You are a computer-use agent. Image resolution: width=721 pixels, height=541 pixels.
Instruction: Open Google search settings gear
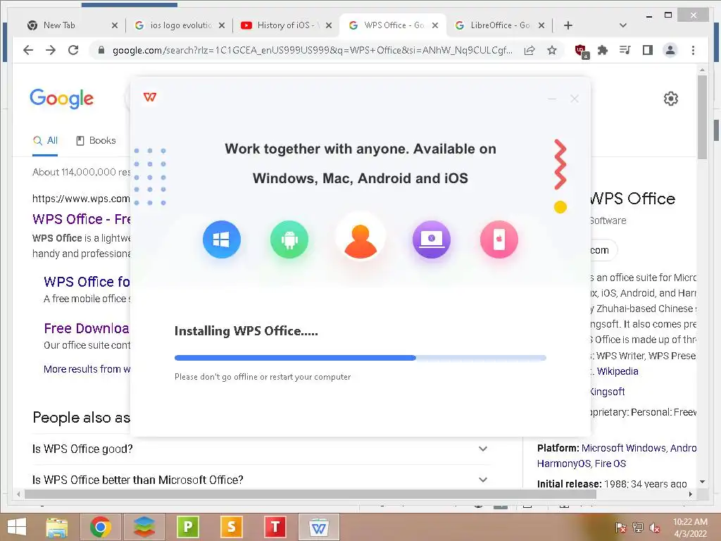[x=670, y=99]
